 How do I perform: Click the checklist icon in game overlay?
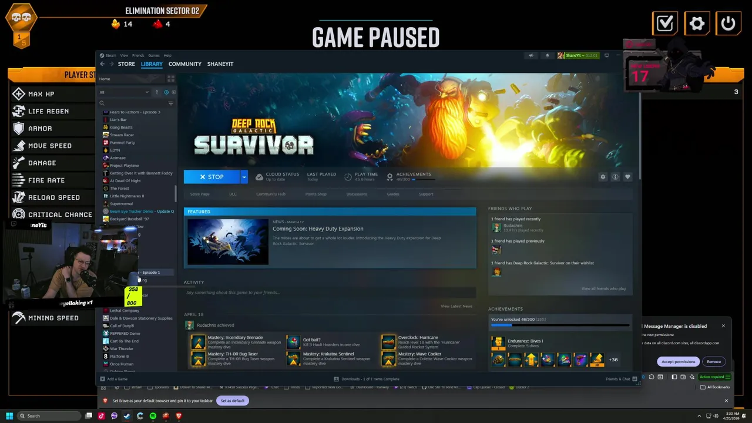(665, 23)
